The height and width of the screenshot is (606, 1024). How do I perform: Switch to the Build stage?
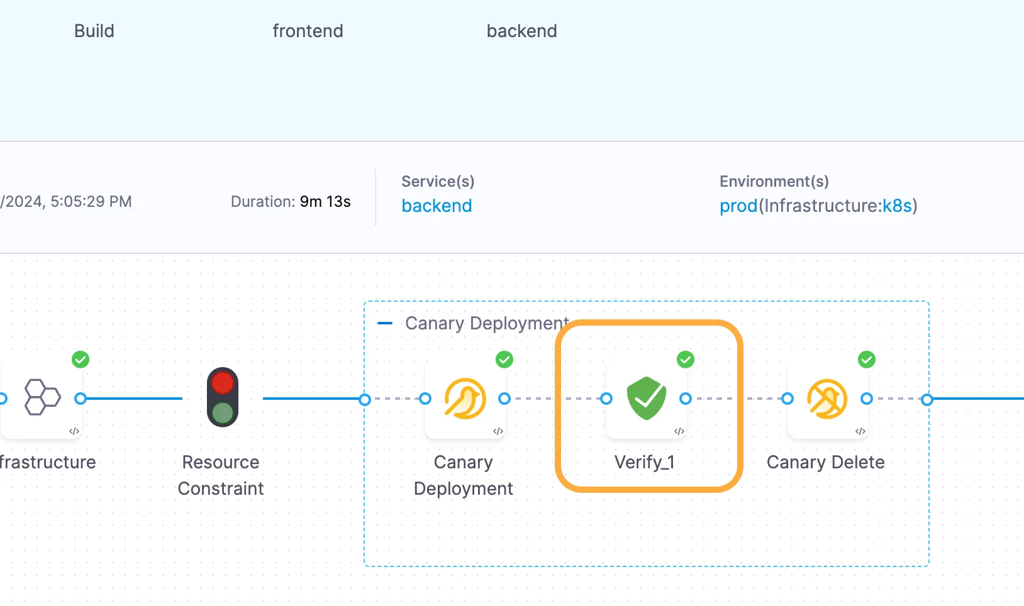click(x=94, y=31)
